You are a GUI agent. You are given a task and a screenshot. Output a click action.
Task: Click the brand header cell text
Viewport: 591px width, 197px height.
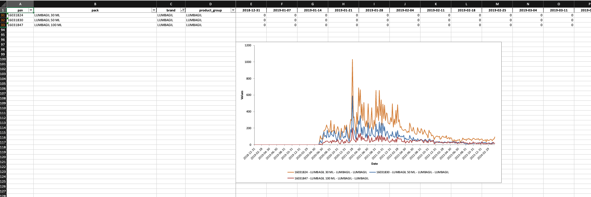click(171, 10)
